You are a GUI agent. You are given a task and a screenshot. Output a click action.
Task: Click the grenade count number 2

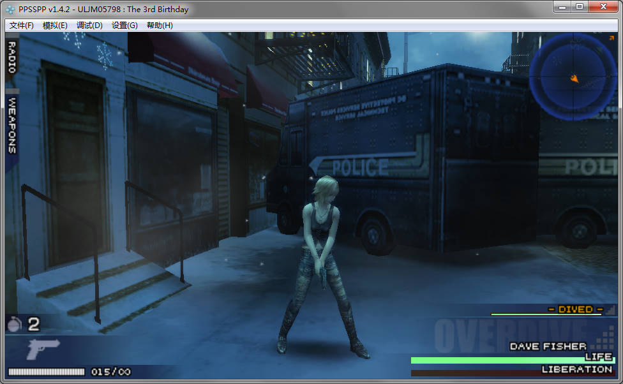pyautogui.click(x=34, y=325)
